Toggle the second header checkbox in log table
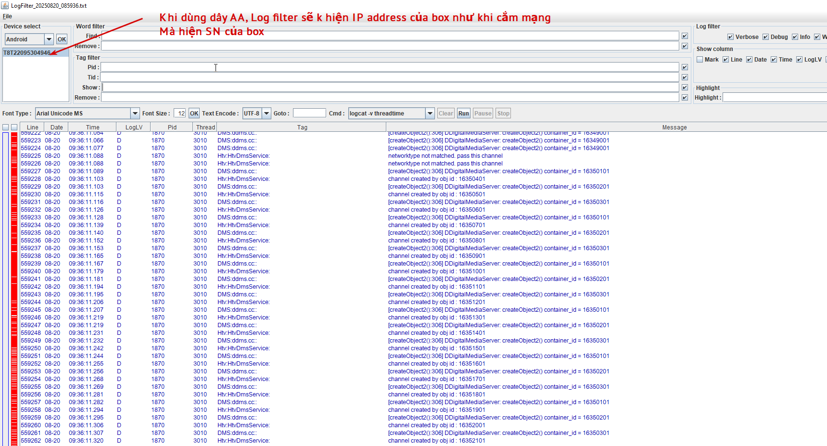827x446 pixels. [x=14, y=127]
